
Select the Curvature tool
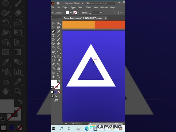58,31
